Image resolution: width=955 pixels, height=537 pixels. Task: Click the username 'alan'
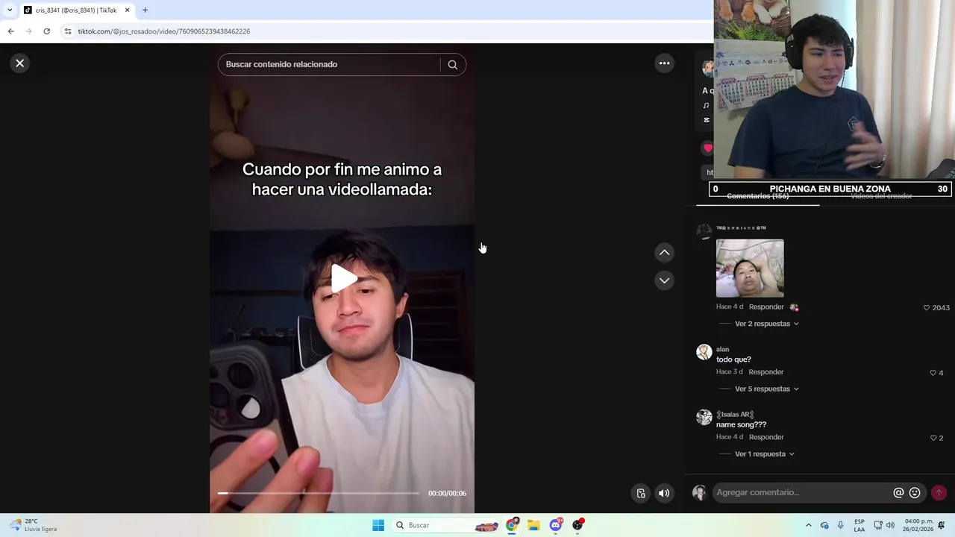coord(722,349)
